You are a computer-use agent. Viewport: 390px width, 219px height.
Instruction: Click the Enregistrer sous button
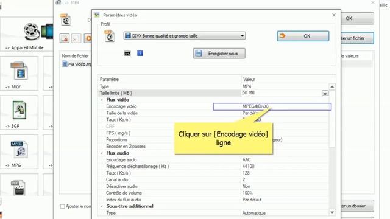point(219,54)
